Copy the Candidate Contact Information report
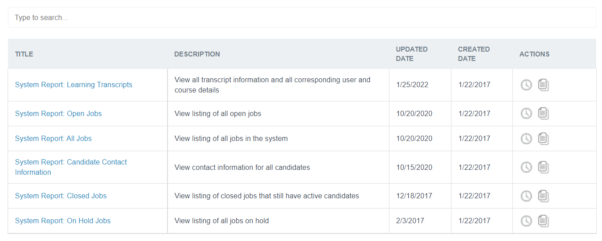The image size is (602, 241). [x=543, y=167]
